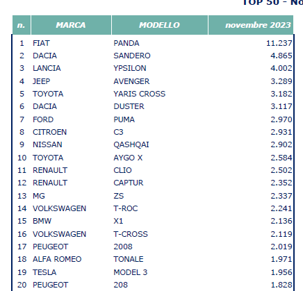Click the AYGO X model cell
Screen dimensions: 303x291
[x=128, y=158]
